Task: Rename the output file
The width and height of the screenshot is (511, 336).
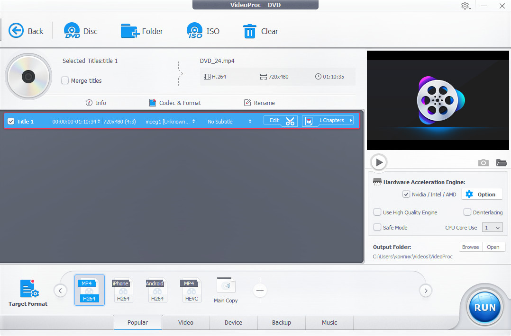Action: pos(259,103)
